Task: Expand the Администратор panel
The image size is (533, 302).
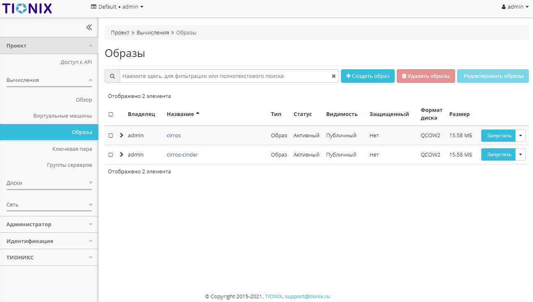Action: (49, 225)
